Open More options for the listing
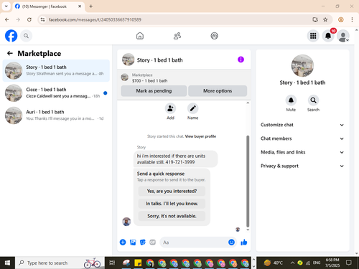Screen dimensions: 359x269 (x=218, y=91)
